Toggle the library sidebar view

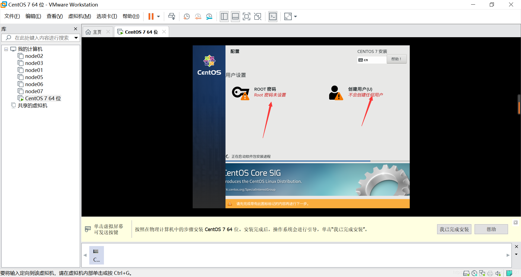[224, 17]
